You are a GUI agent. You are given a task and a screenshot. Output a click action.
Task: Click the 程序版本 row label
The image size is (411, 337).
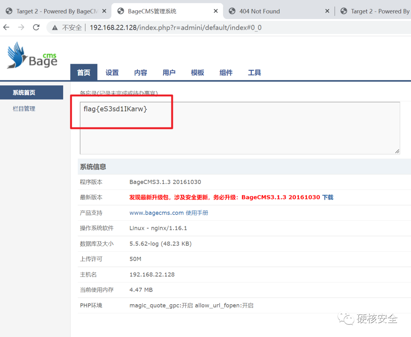[91, 182]
